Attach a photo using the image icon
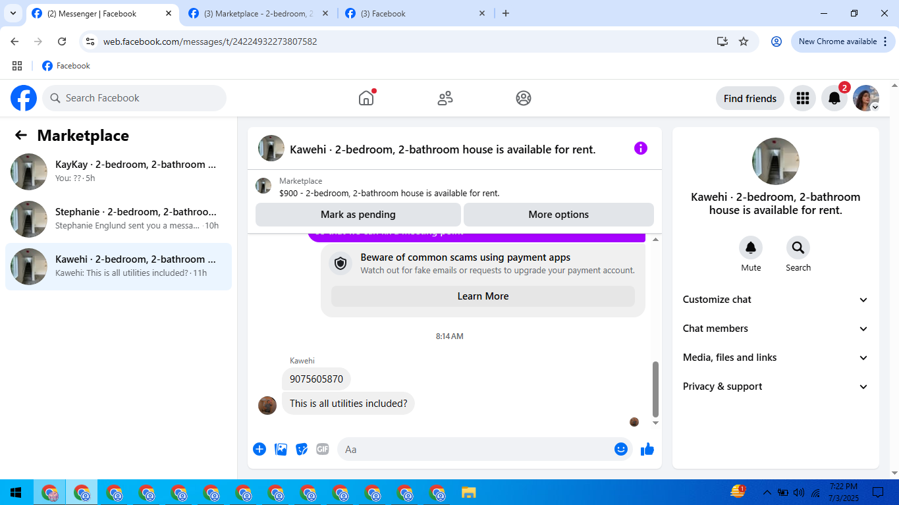Screen dimensions: 899x505 pos(281,449)
